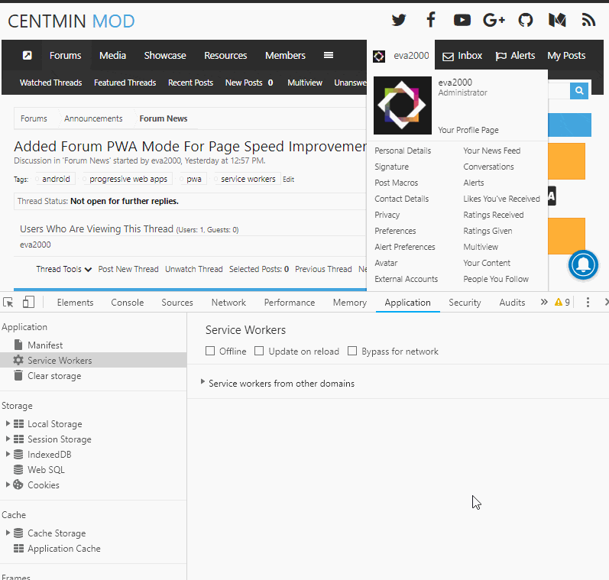Screen dimensions: 609x580
Task: Open the hamburger menu in navbar
Action: coord(329,55)
